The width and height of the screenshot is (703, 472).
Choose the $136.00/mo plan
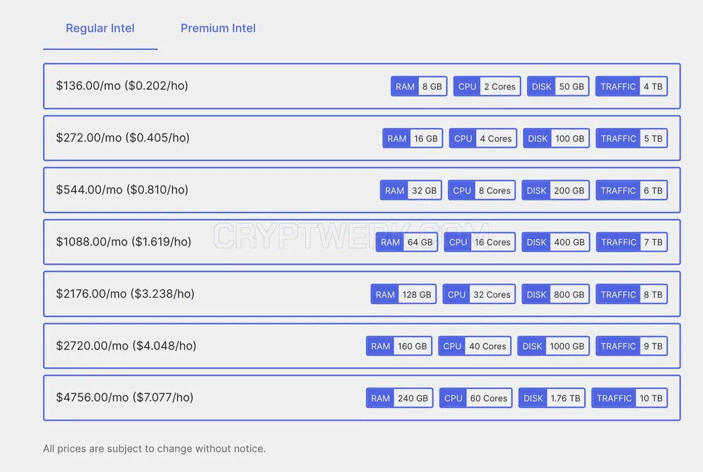362,86
